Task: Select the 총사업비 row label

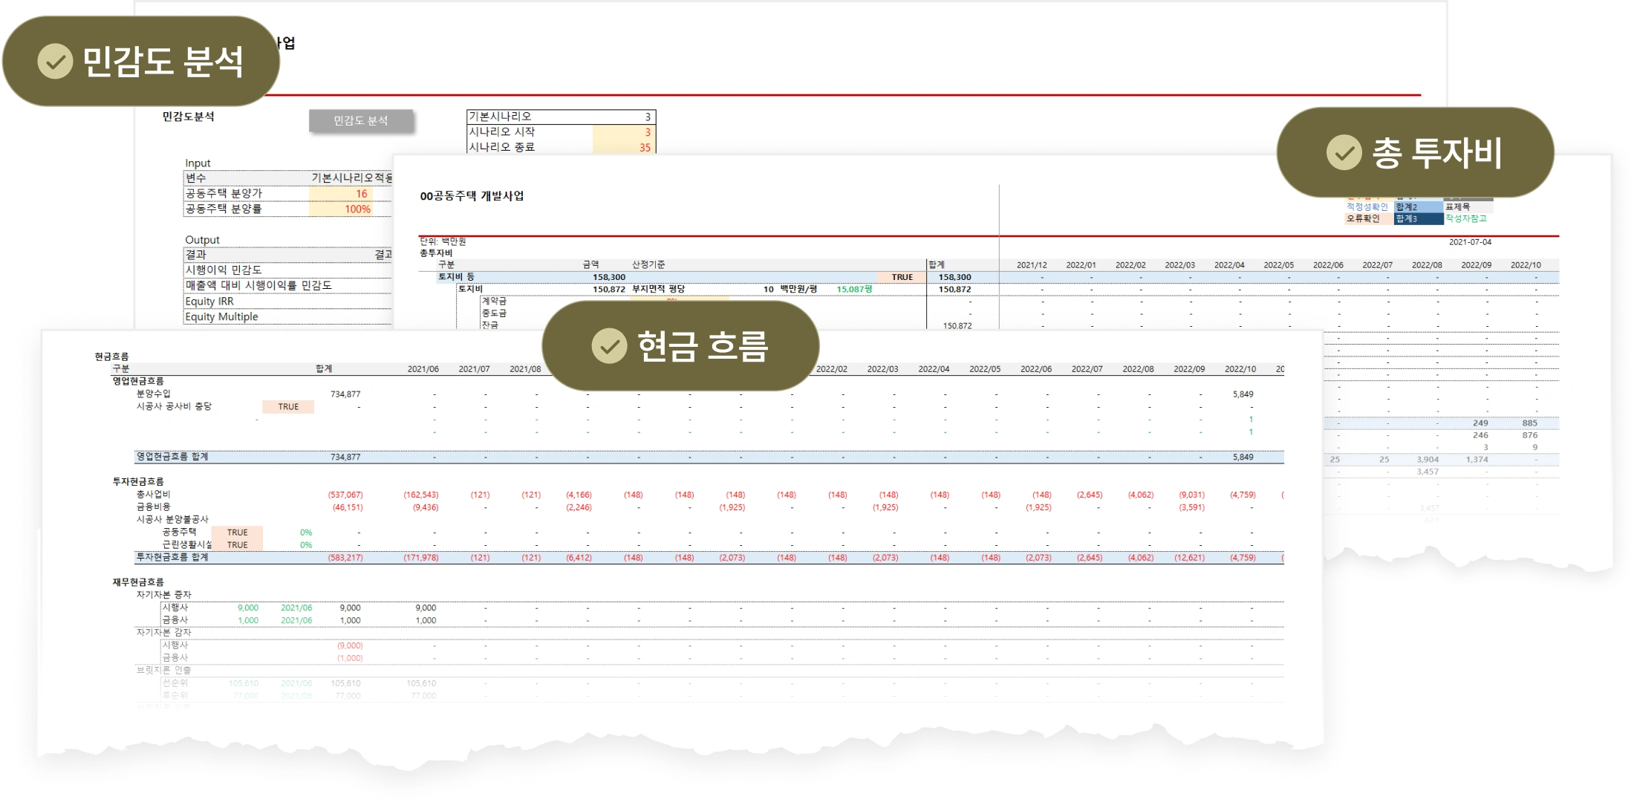Action: coord(154,494)
